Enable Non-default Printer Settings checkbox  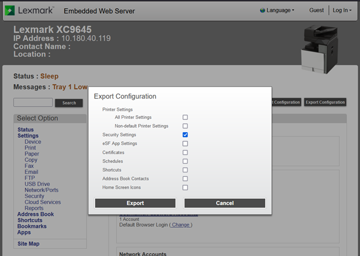185,126
